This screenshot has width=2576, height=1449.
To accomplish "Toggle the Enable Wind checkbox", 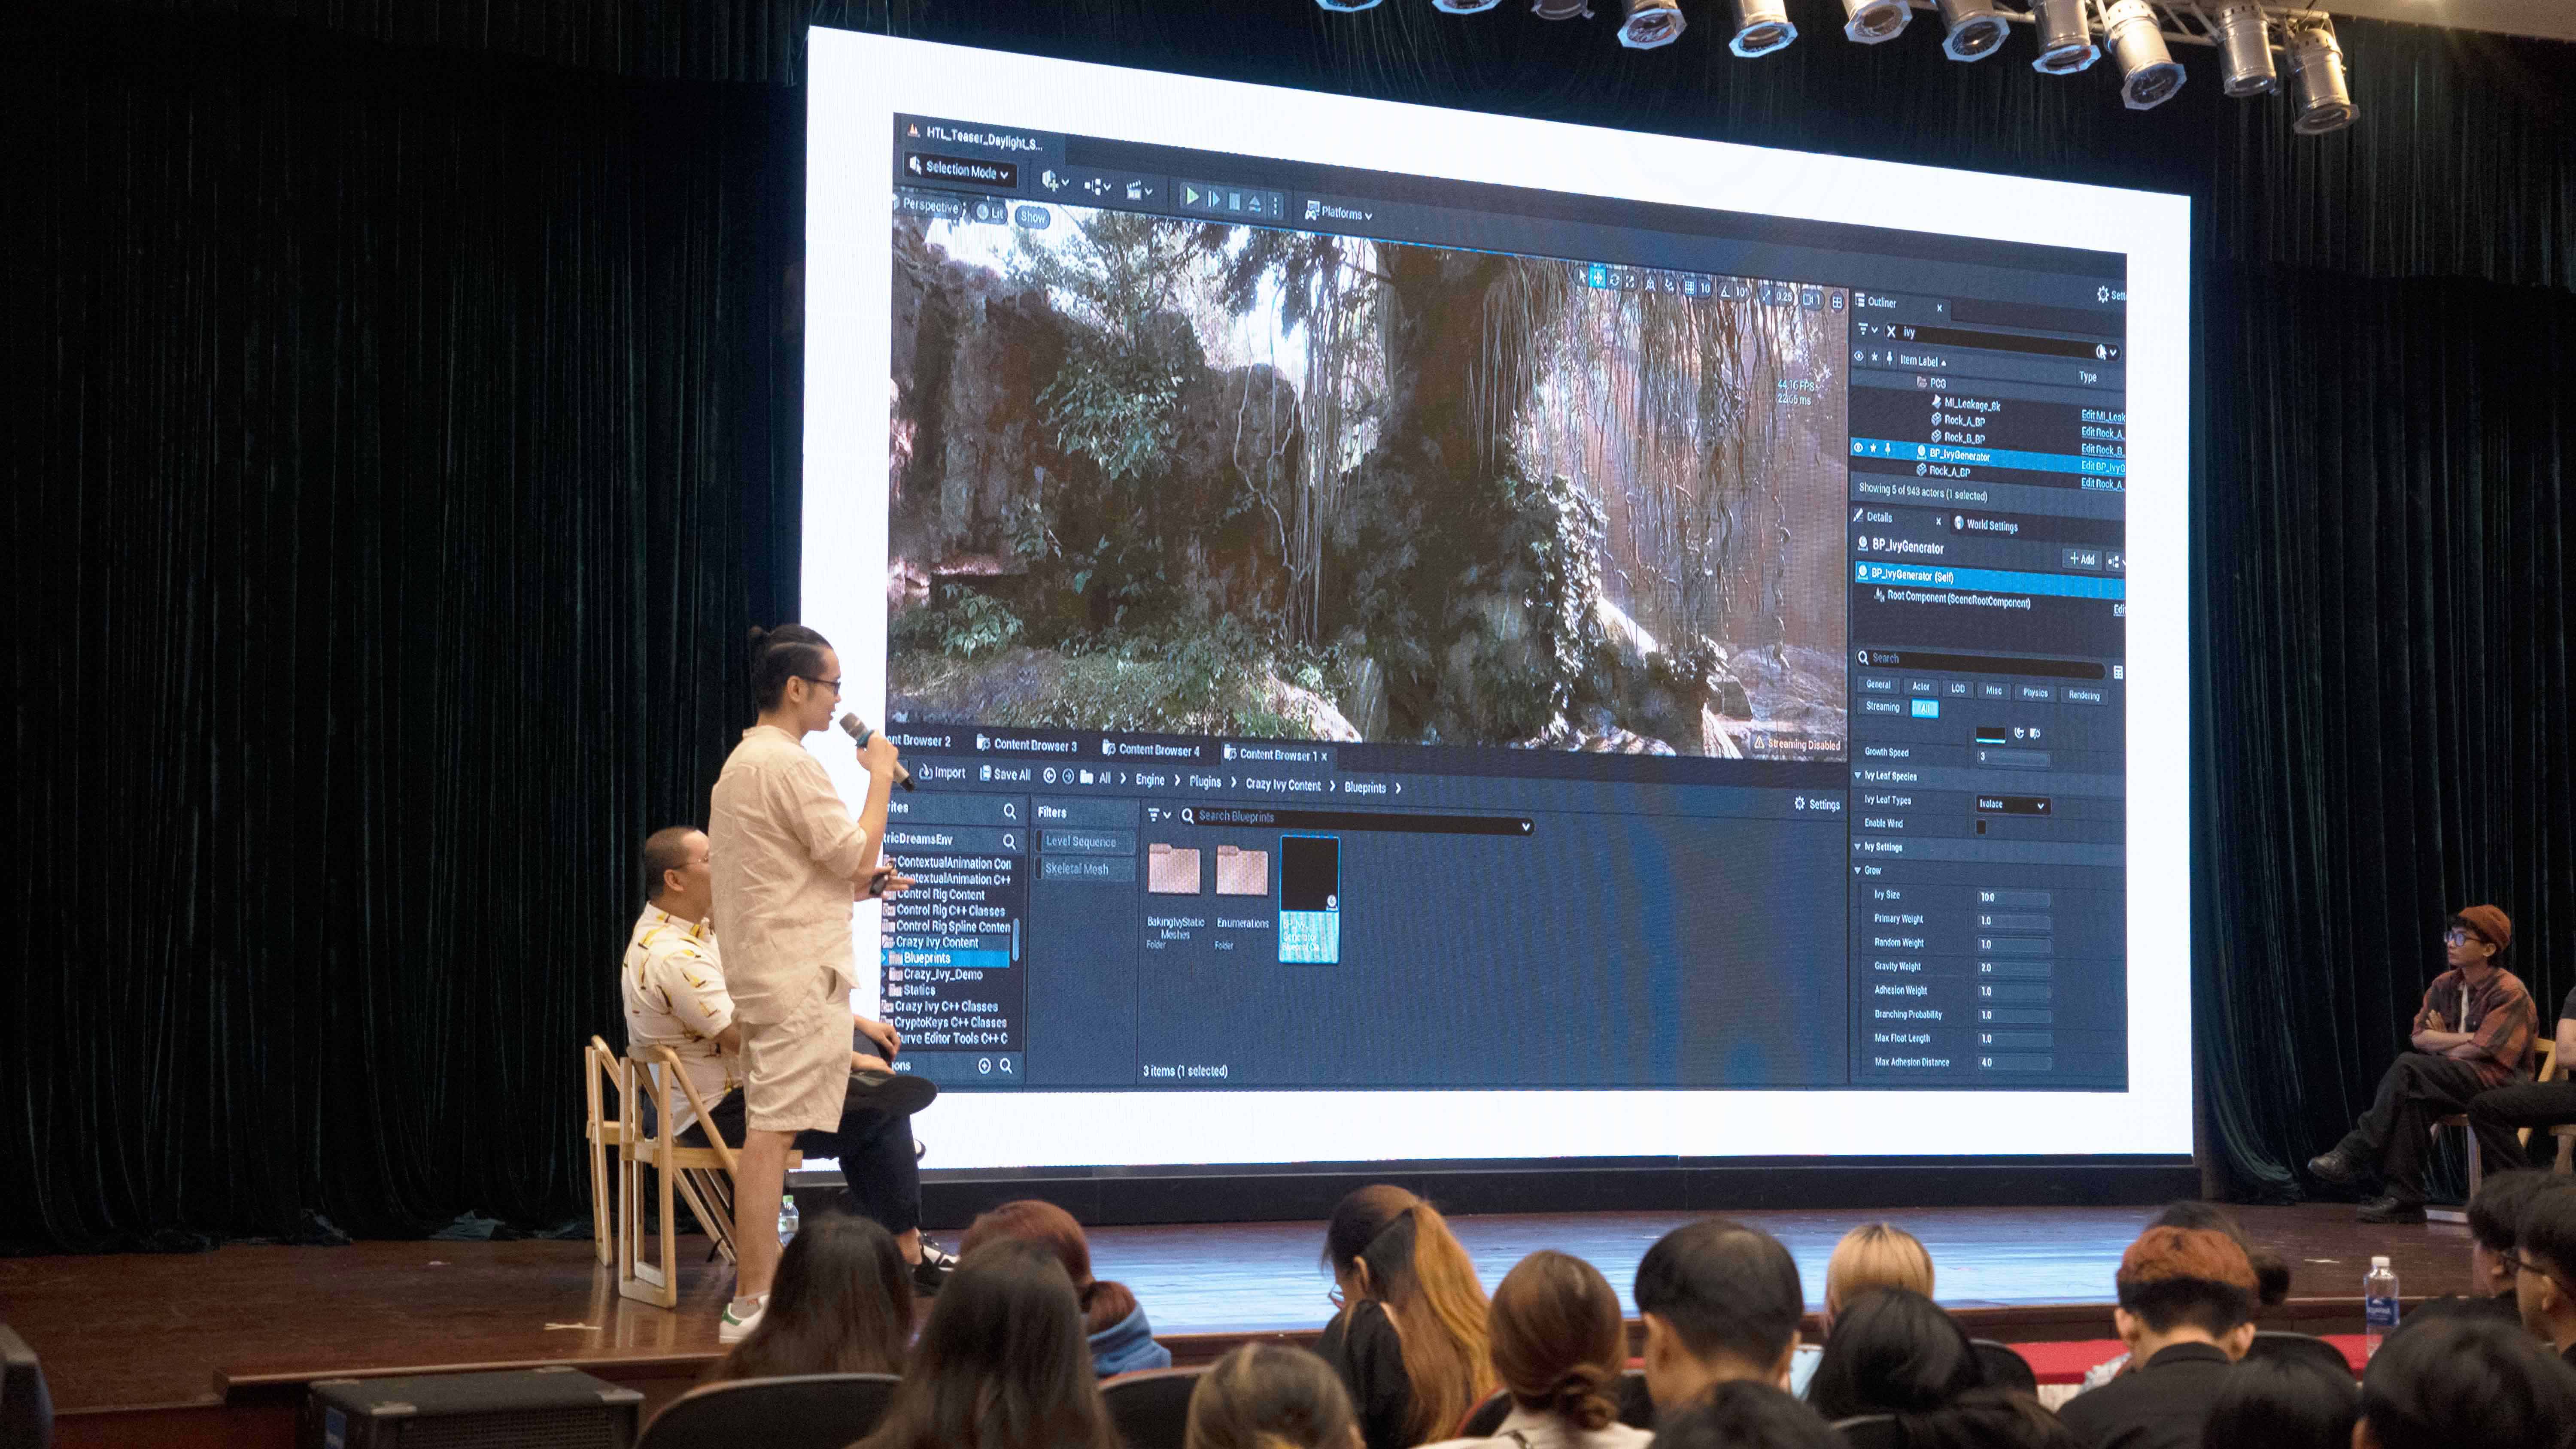I will (x=1981, y=827).
